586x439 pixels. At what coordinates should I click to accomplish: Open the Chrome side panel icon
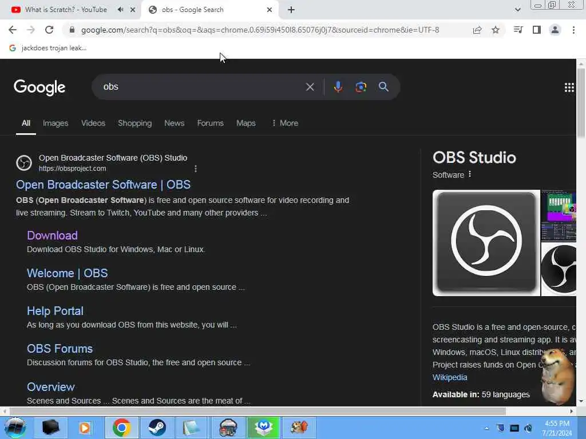[x=537, y=30]
